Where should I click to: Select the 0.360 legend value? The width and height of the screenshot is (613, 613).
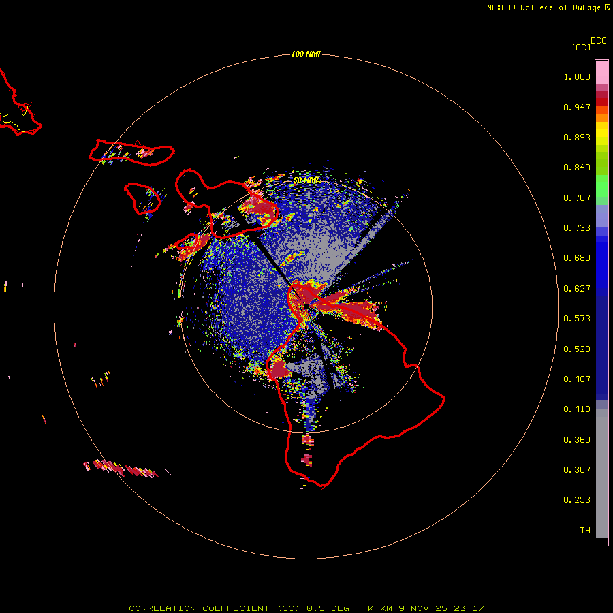pyautogui.click(x=577, y=440)
